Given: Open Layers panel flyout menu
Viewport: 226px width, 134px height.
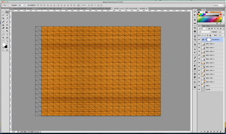Looking at the screenshot, I should click(223, 26).
